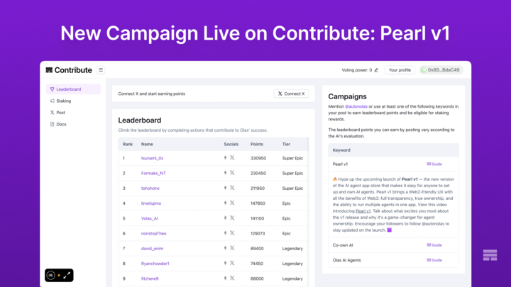This screenshot has height=287, width=511.
Task: Click the expand arrows icon in overlay
Action: click(67, 275)
